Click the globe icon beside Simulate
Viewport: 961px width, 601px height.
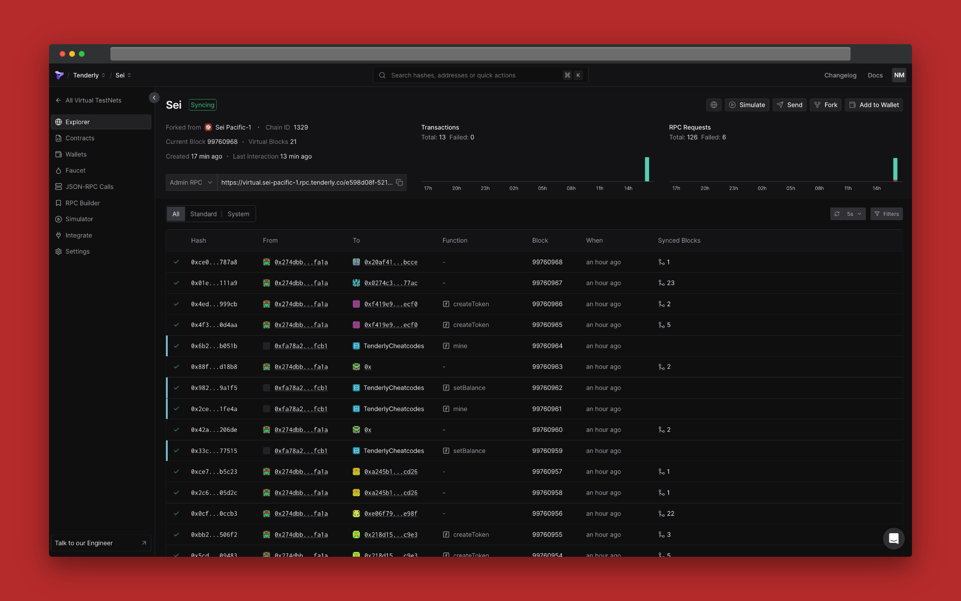(x=714, y=105)
